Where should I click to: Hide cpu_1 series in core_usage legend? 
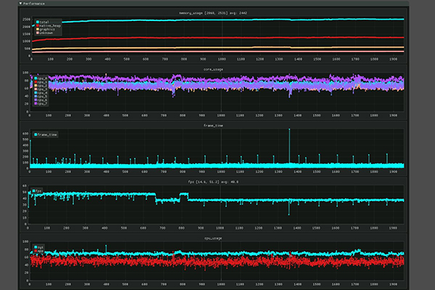[36, 81]
